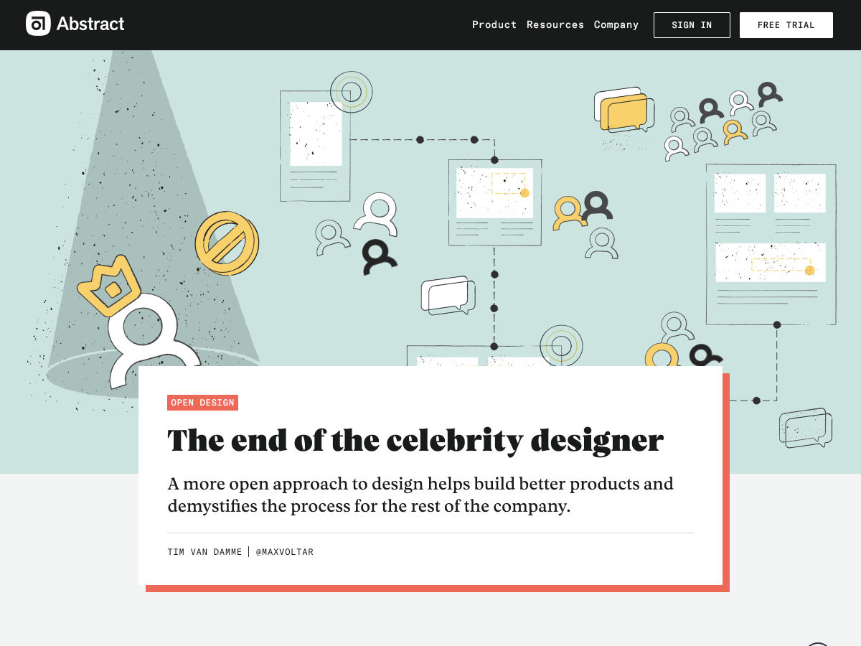Screen dimensions: 861x646
Task: Select the Open Design category tag
Action: coord(202,403)
